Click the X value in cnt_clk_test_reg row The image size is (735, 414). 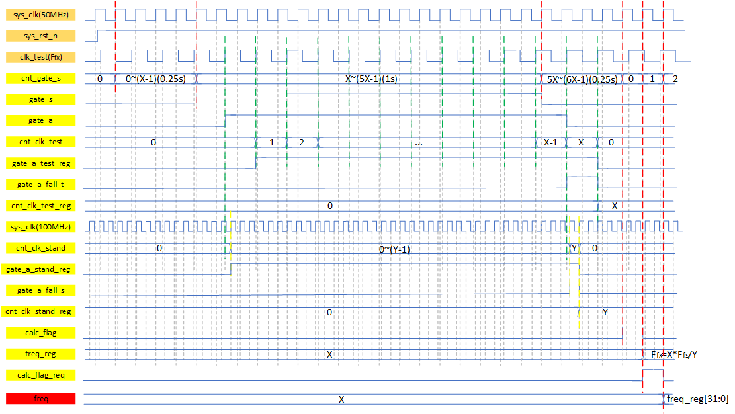click(x=615, y=206)
